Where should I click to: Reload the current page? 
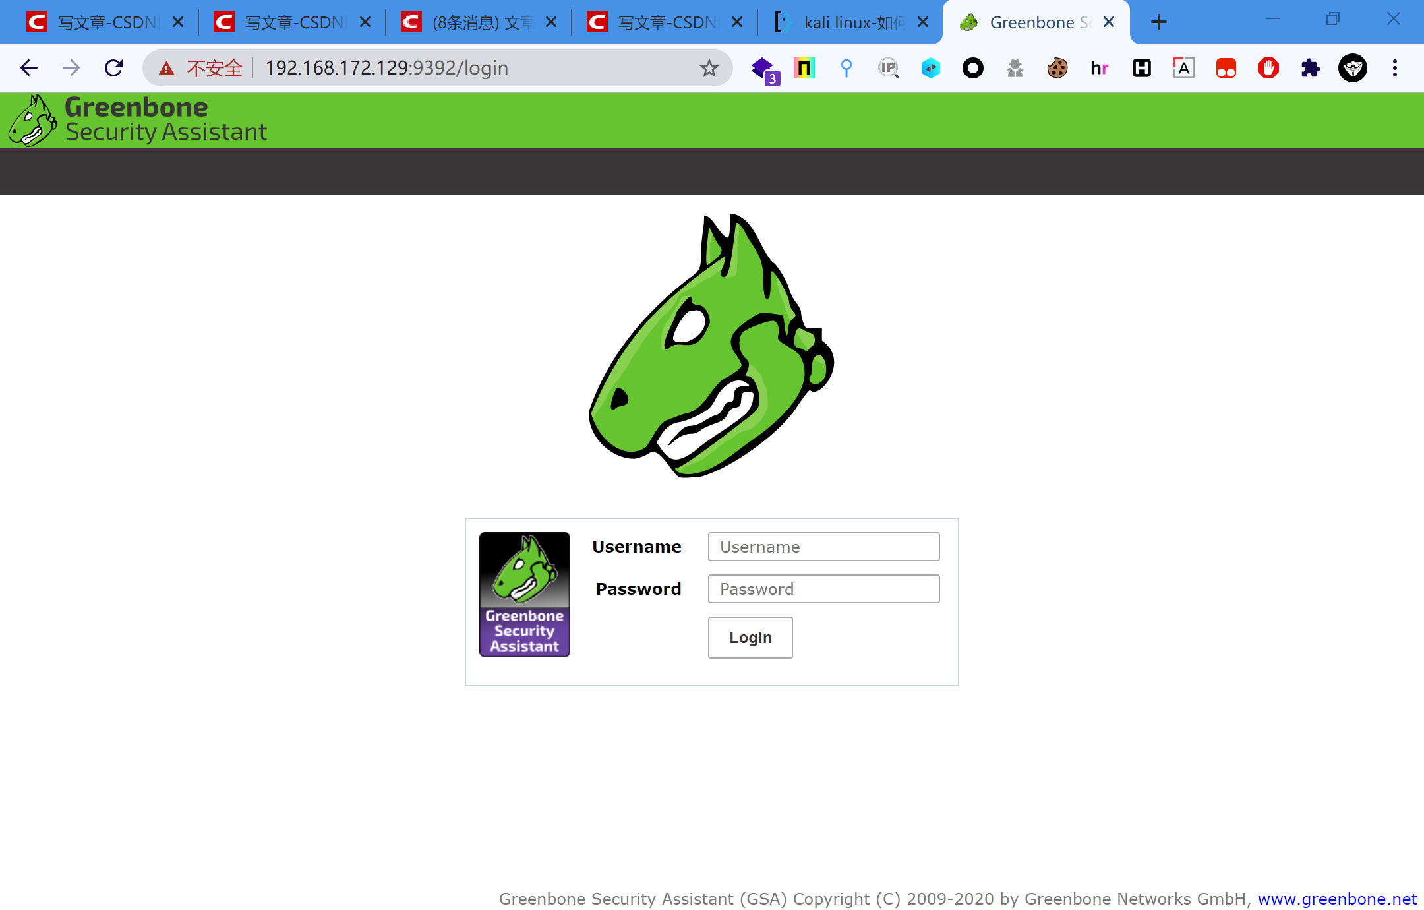pos(113,67)
